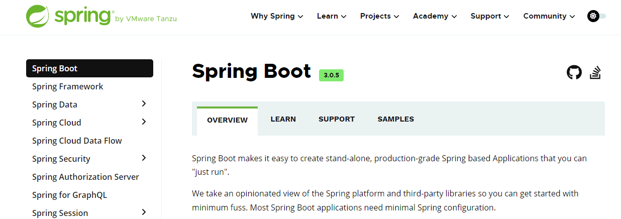Open the Spring logo home link
Viewport: 621px width, 219px height.
coord(101,16)
